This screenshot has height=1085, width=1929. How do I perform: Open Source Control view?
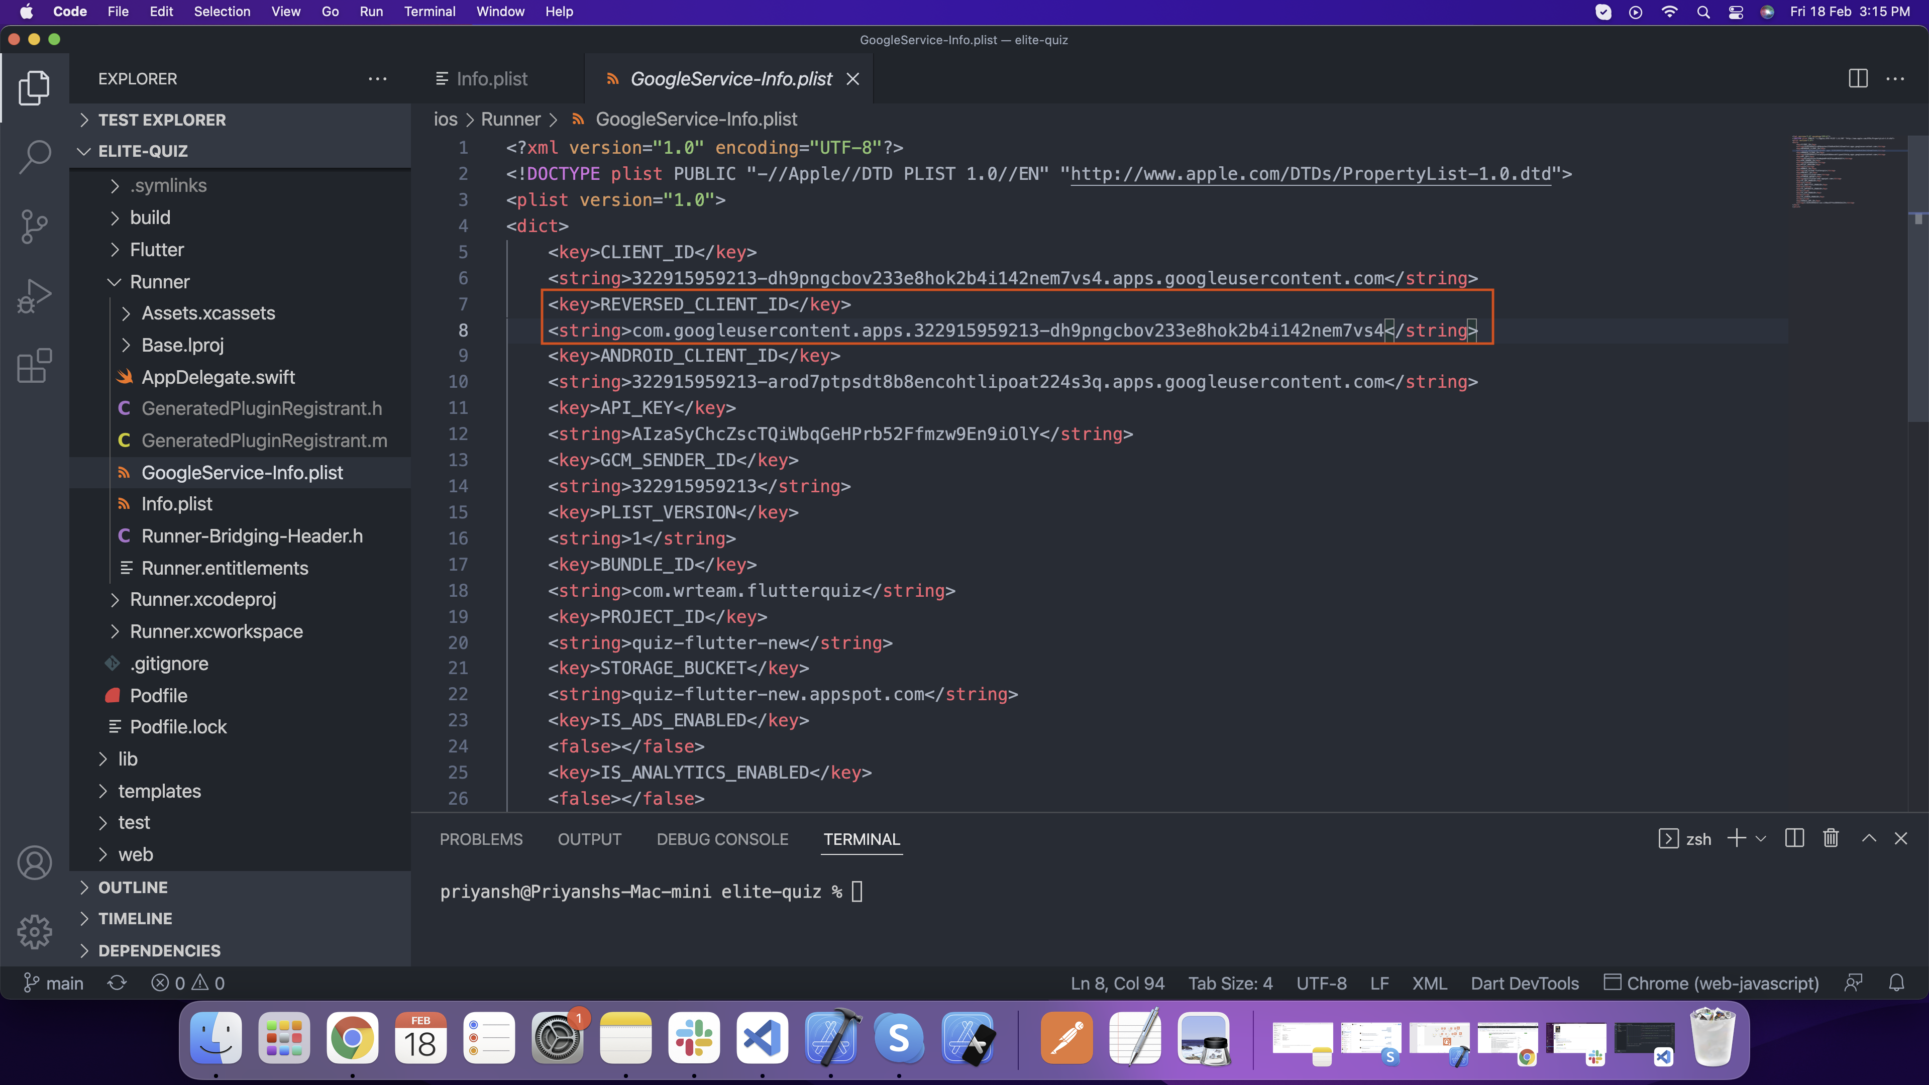[x=35, y=226]
